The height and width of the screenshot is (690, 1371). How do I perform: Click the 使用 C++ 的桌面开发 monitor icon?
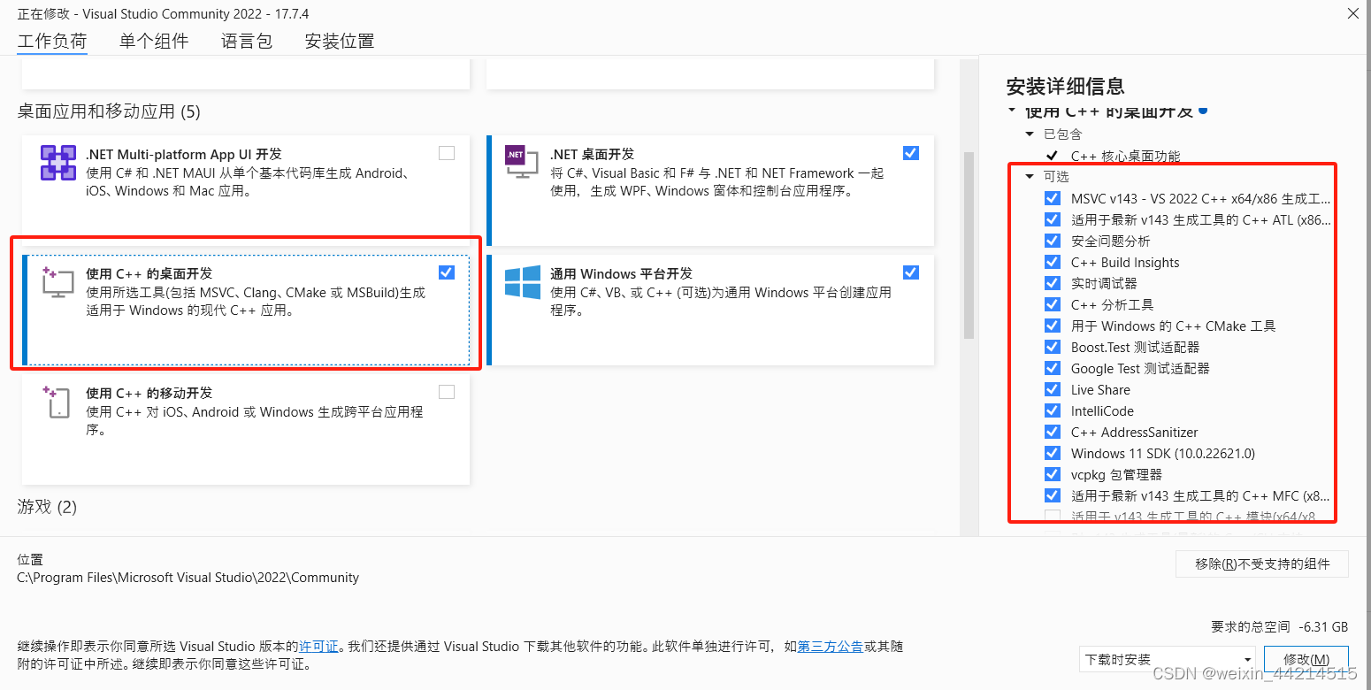[x=58, y=282]
